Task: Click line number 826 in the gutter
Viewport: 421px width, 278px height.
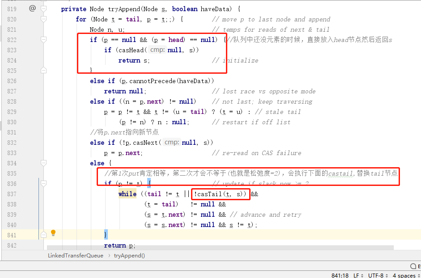Action: point(12,81)
